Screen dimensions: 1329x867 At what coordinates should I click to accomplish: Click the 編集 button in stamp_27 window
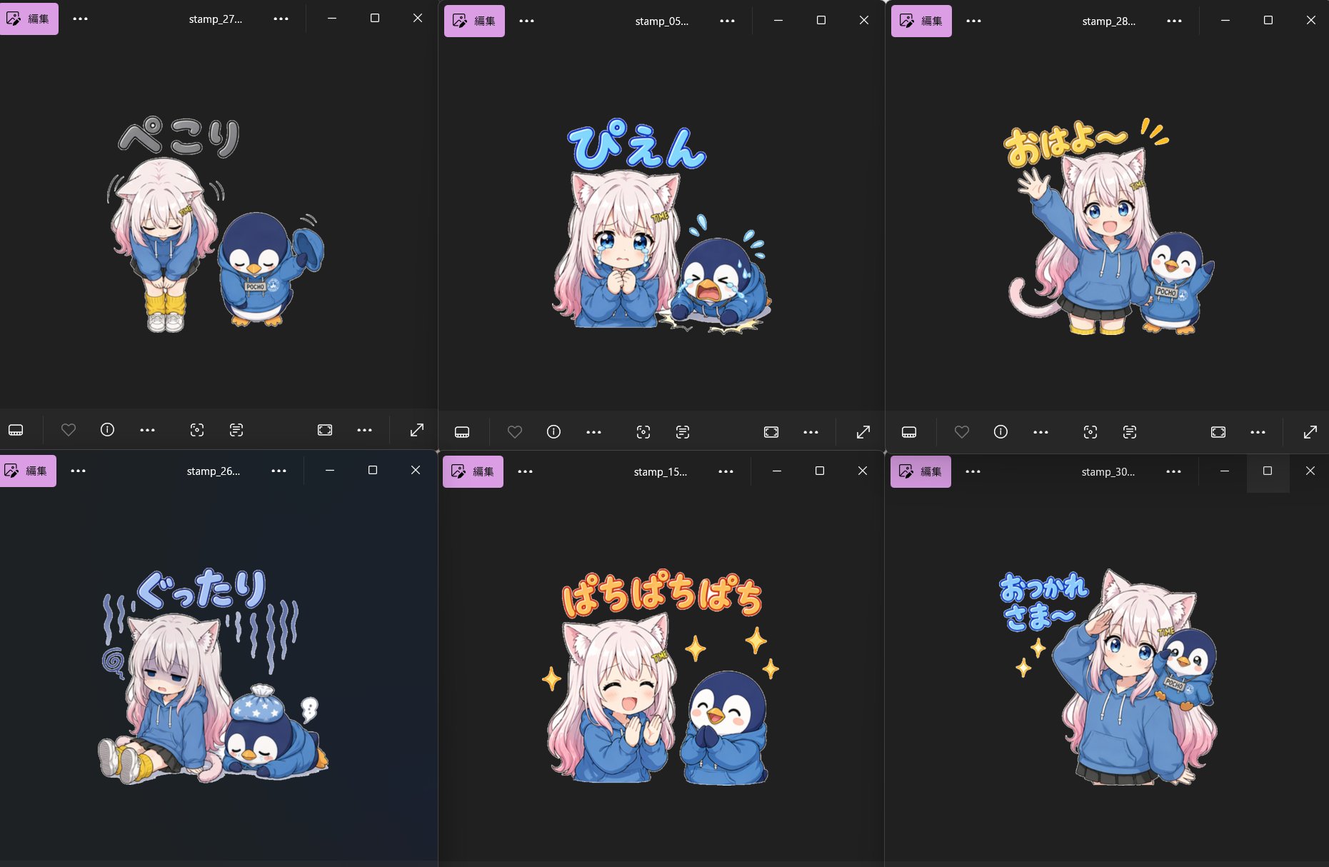[x=29, y=19]
